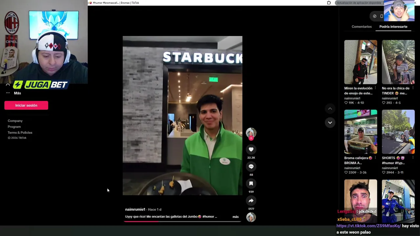This screenshot has height=236, width=420.
Task: Click '#humor #bromascall... | Bromas | TikTok' tab
Action: 114,3
